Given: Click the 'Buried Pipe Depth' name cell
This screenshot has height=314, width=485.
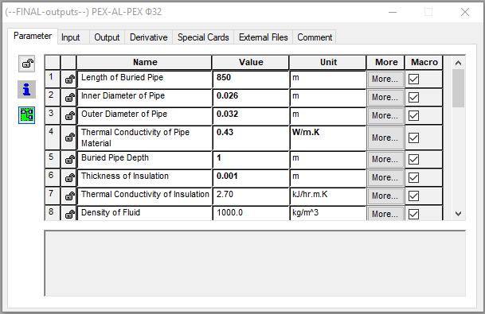Looking at the screenshot, I should 144,160.
